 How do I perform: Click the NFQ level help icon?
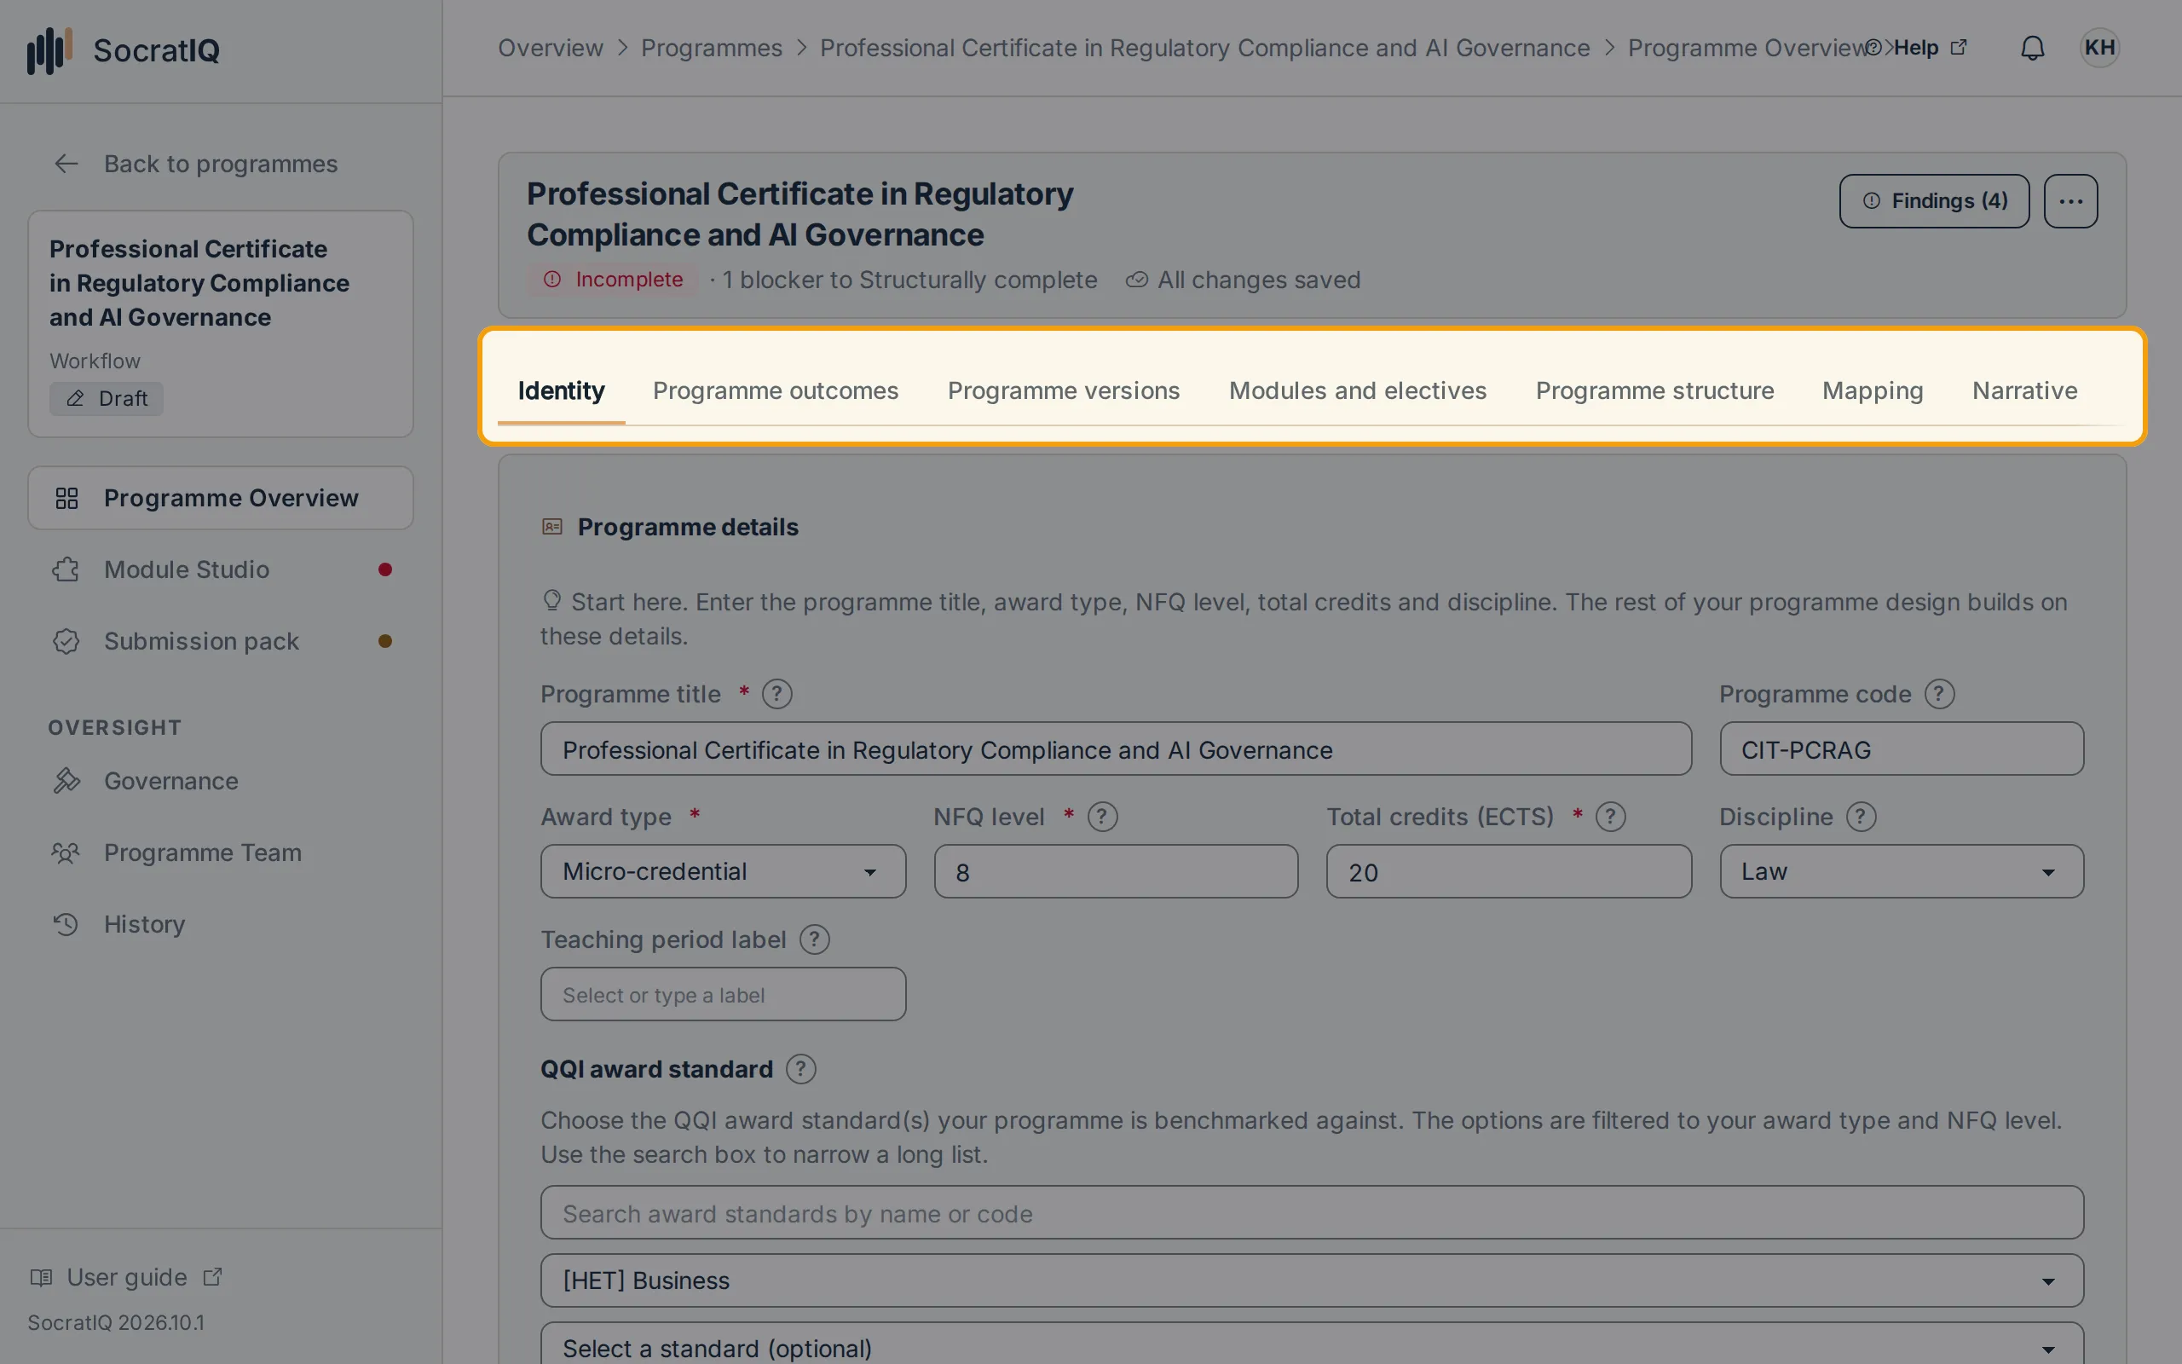pos(1102,817)
